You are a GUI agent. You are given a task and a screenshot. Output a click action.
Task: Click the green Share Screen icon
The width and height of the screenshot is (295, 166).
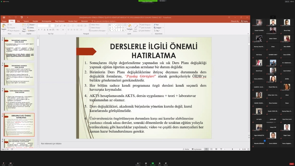(x=153, y=163)
